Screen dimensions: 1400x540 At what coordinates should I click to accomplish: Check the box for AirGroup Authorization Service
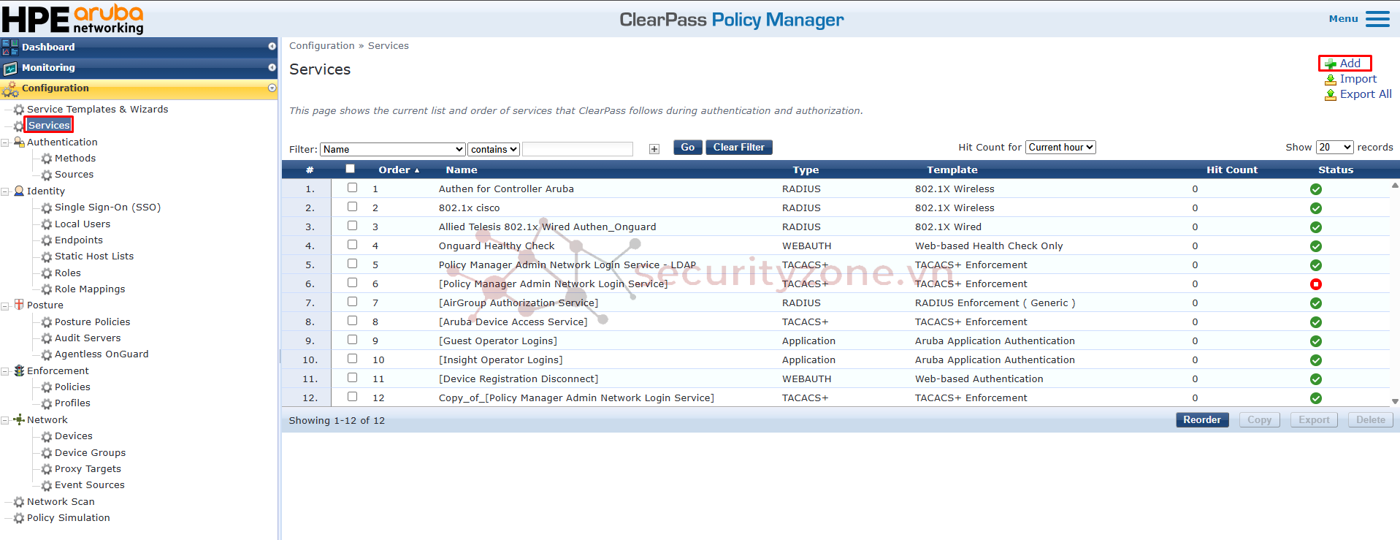point(352,302)
